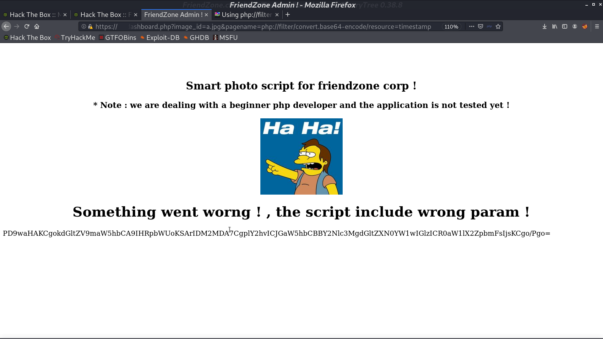Open the Firefox home page

37,27
